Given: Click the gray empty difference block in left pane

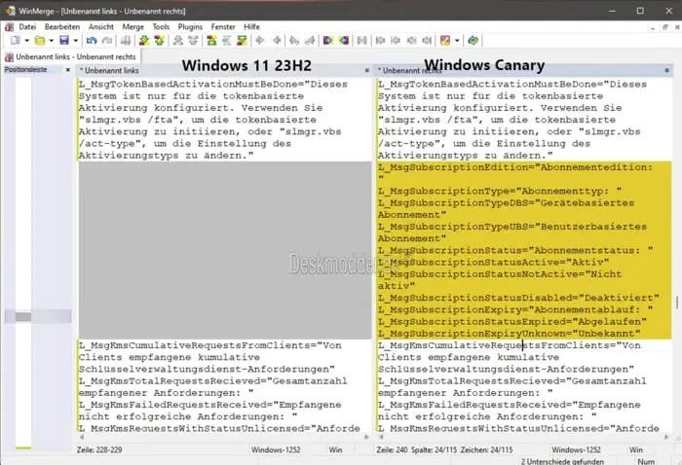Looking at the screenshot, I should tap(225, 250).
